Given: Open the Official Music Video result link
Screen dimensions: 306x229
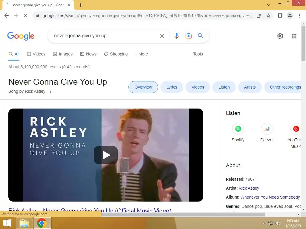Looking at the screenshot, I should pyautogui.click(x=90, y=210).
